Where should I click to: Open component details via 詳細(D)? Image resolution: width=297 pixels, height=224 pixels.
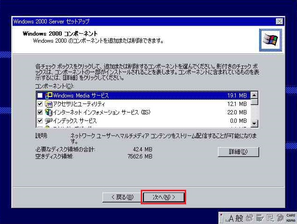pyautogui.click(x=238, y=152)
